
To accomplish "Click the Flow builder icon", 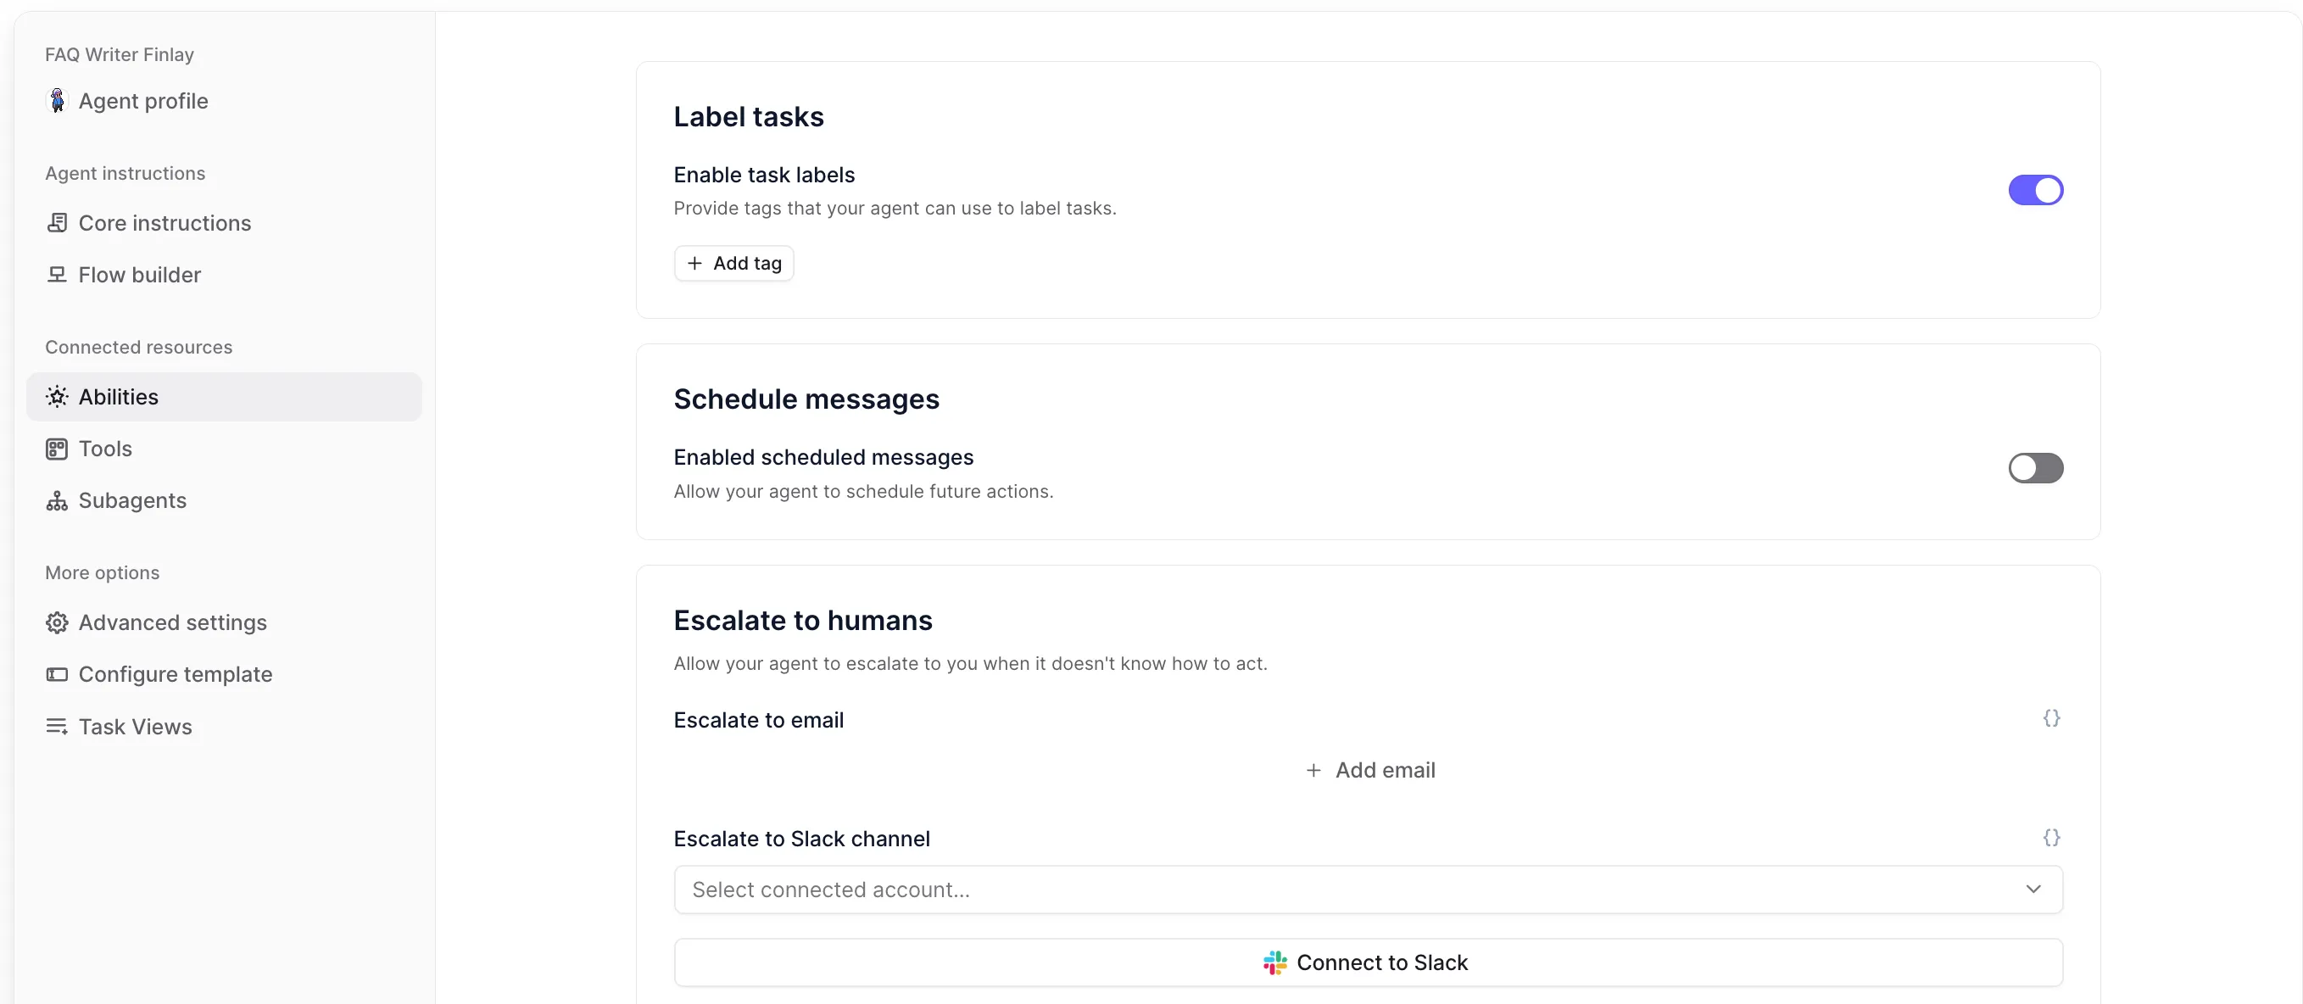I will (57, 275).
